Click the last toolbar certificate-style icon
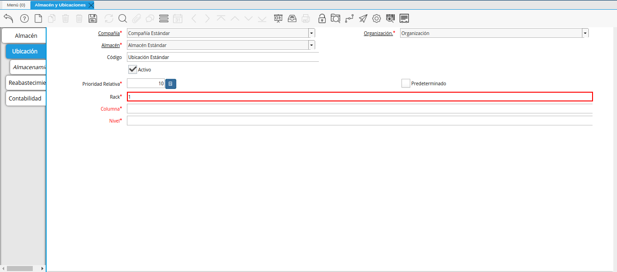 (404, 18)
